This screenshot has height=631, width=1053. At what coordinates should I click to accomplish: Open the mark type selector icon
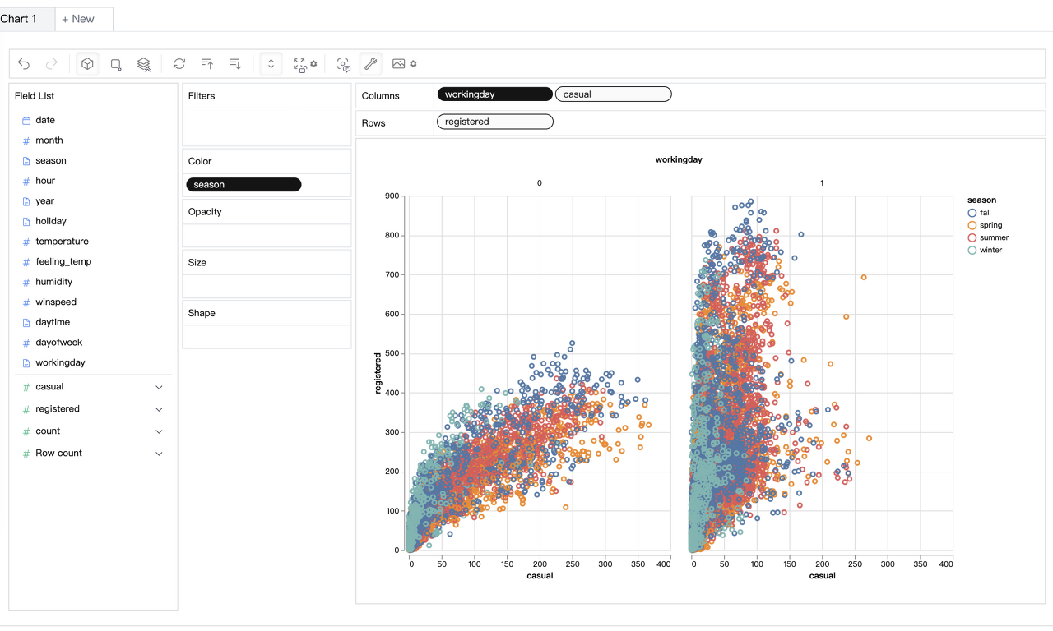116,64
